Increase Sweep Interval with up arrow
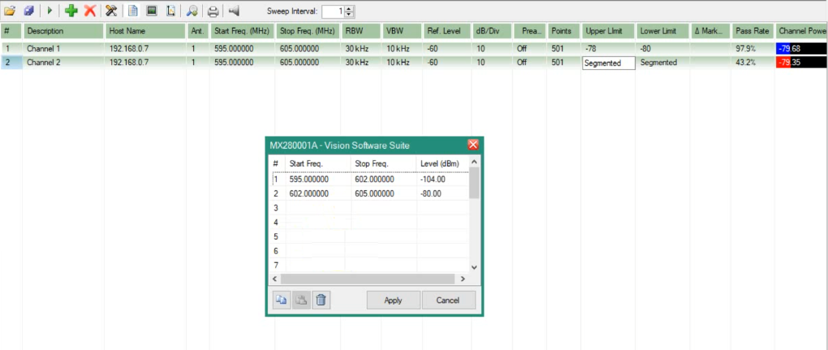 pos(349,8)
